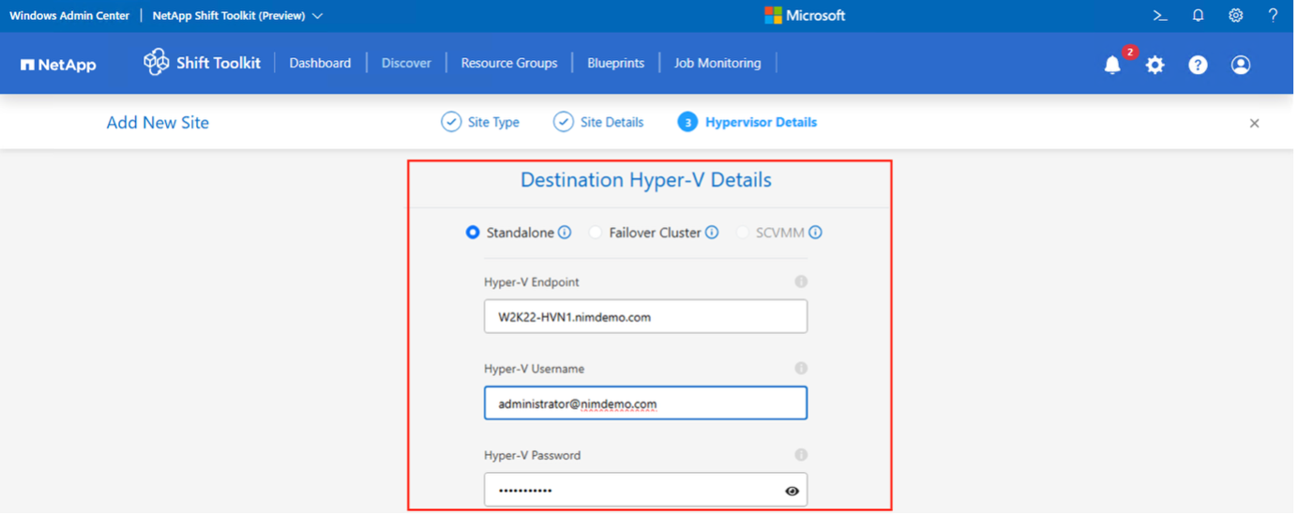Click the NetApp logo

pyautogui.click(x=58, y=65)
